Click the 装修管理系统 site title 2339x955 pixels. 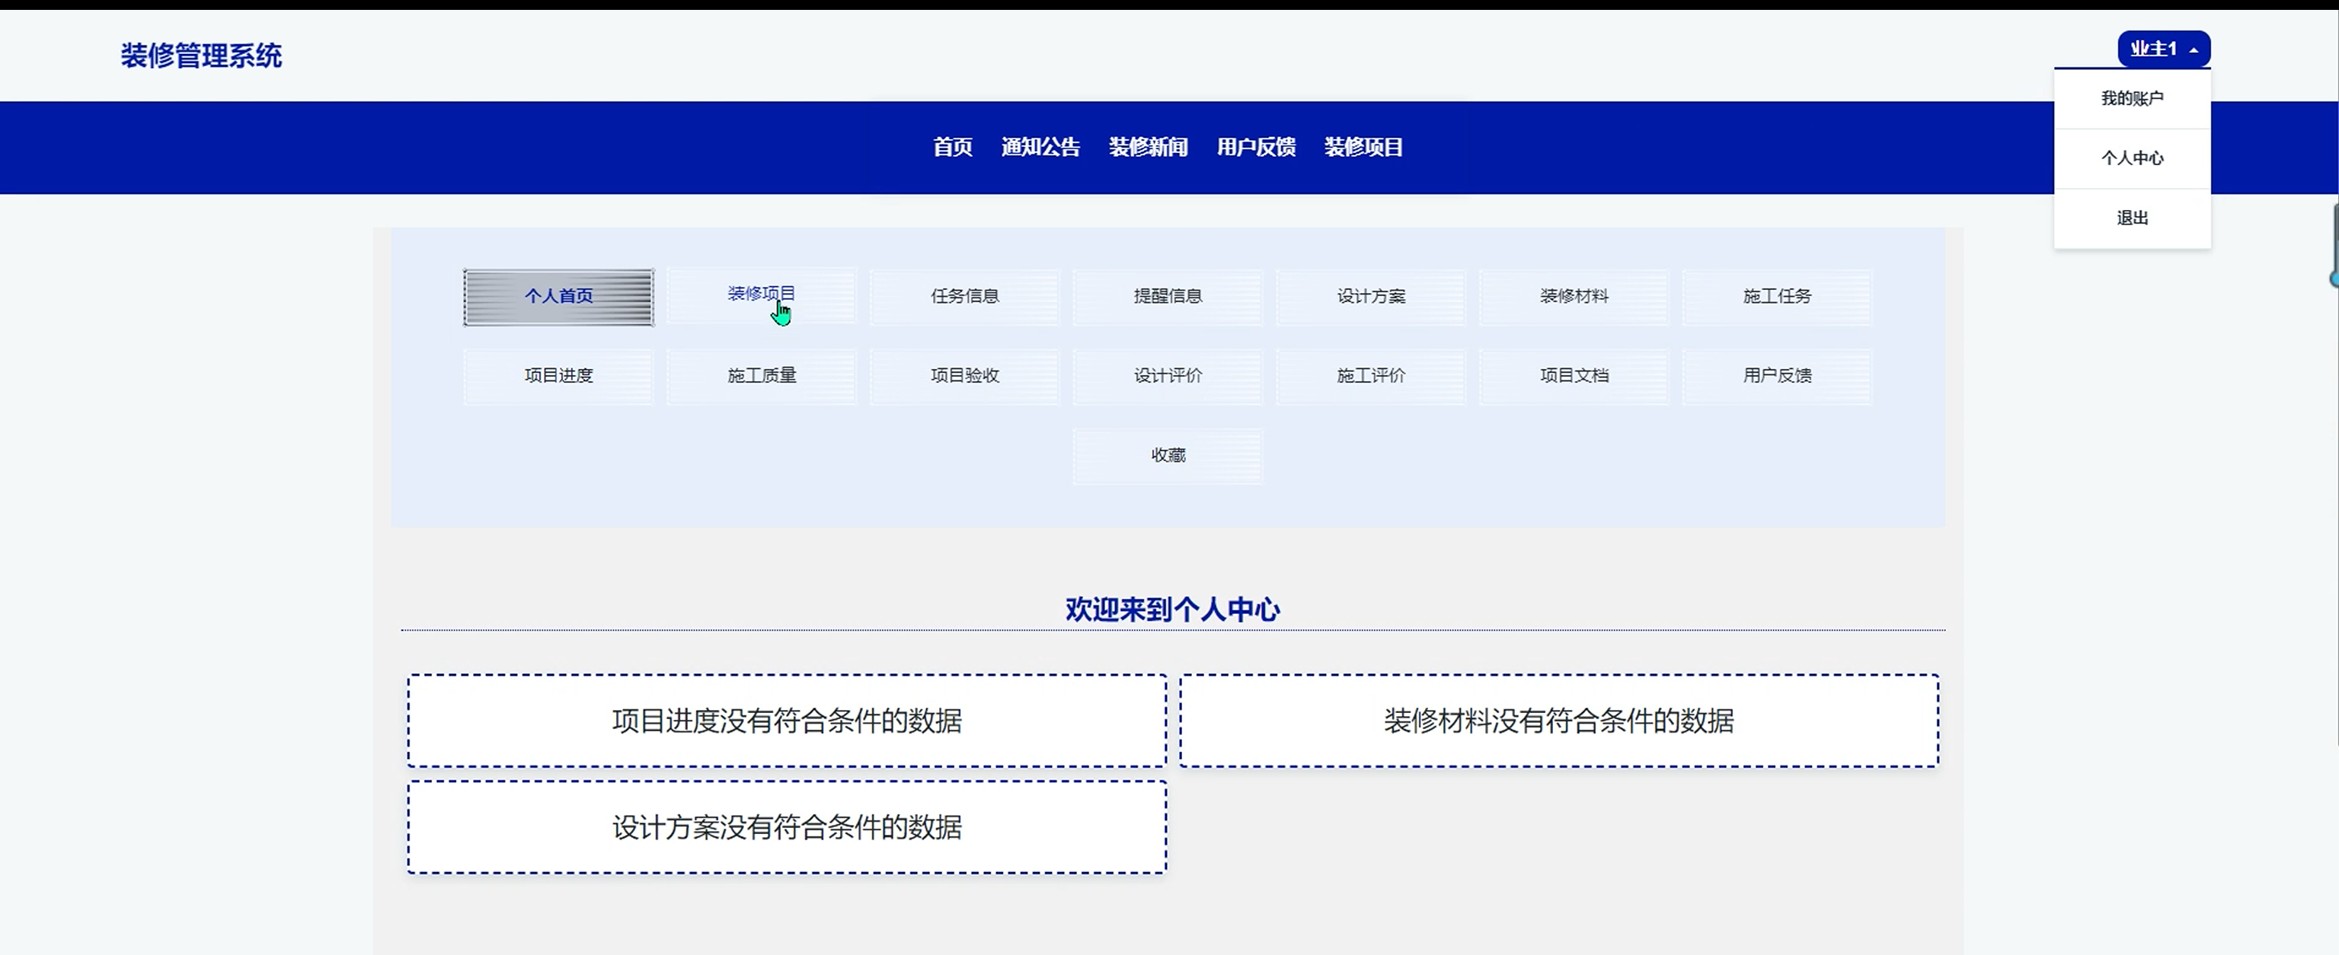[202, 56]
